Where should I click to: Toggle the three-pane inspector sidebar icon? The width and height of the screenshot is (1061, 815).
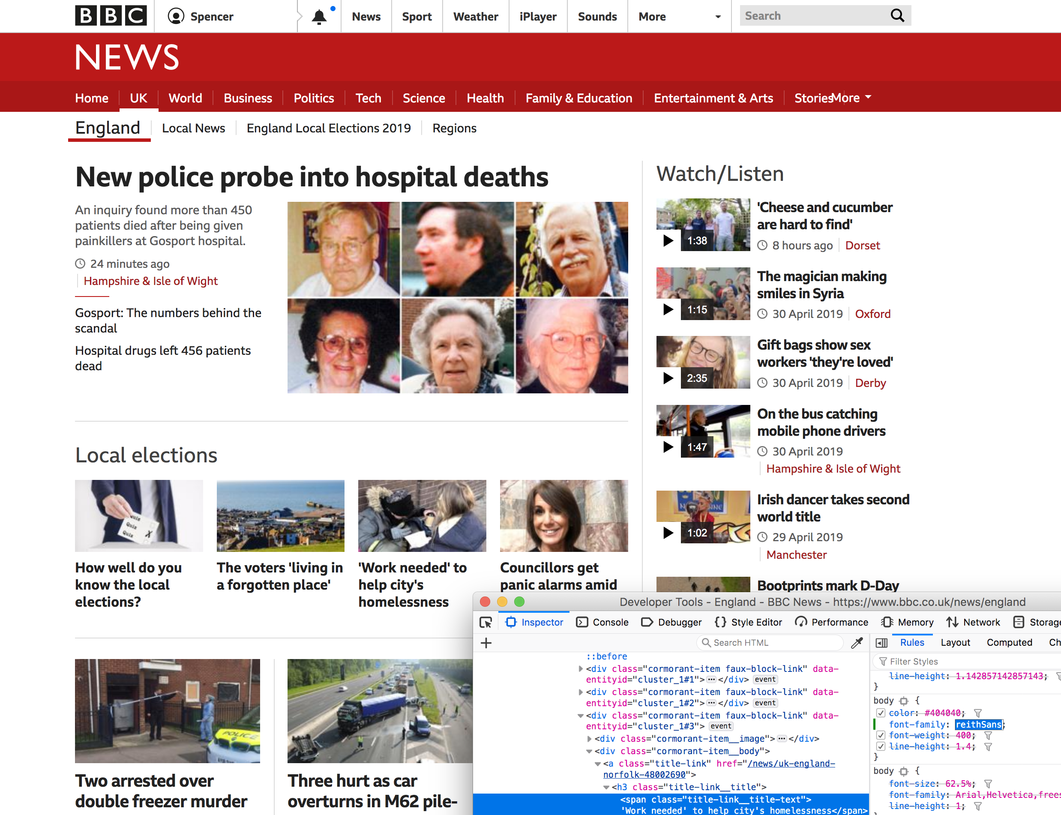[x=881, y=643]
